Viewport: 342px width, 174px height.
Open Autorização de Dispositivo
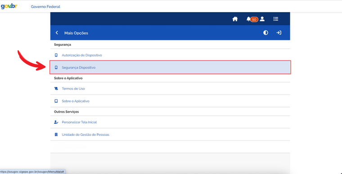(x=170, y=55)
